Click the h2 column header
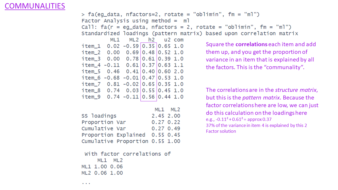 [151, 40]
